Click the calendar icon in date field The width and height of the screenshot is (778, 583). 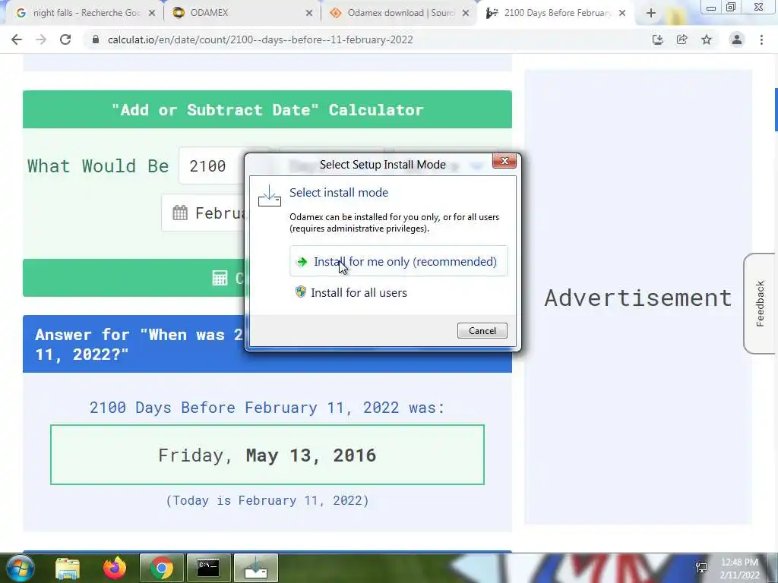tap(179, 213)
